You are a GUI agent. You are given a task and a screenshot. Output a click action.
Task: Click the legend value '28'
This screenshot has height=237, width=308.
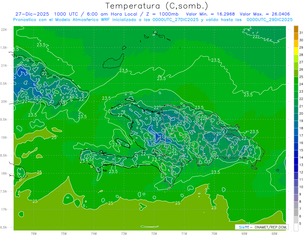pyautogui.click(x=301, y=55)
